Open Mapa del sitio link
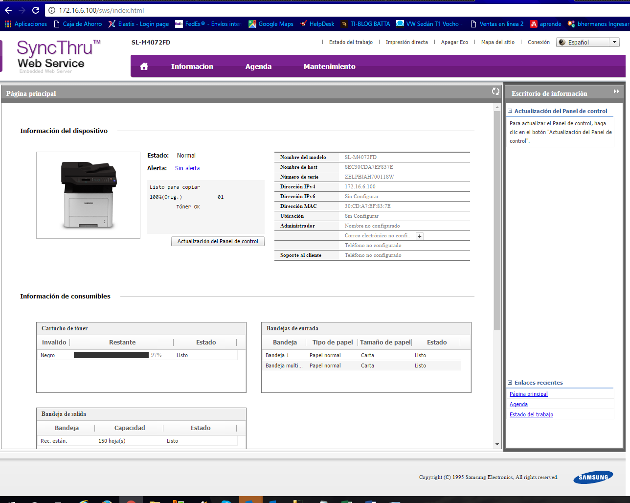 (497, 42)
